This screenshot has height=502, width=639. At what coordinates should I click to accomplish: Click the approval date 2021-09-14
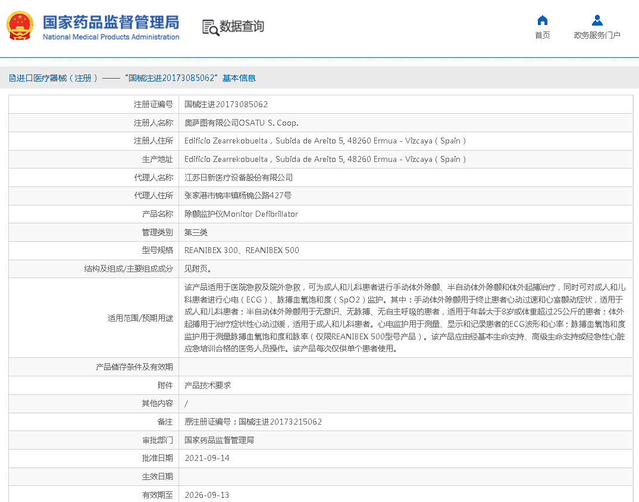[207, 458]
